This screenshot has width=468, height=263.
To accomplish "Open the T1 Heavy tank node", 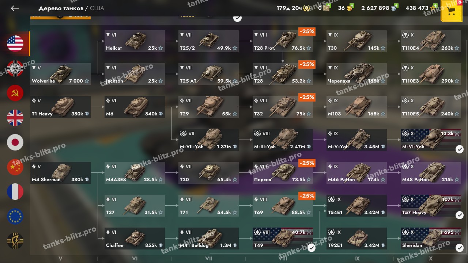I will [60, 107].
